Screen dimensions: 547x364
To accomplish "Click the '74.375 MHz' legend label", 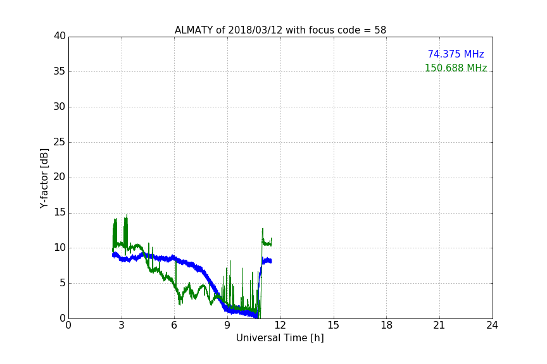I will coord(456,54).
